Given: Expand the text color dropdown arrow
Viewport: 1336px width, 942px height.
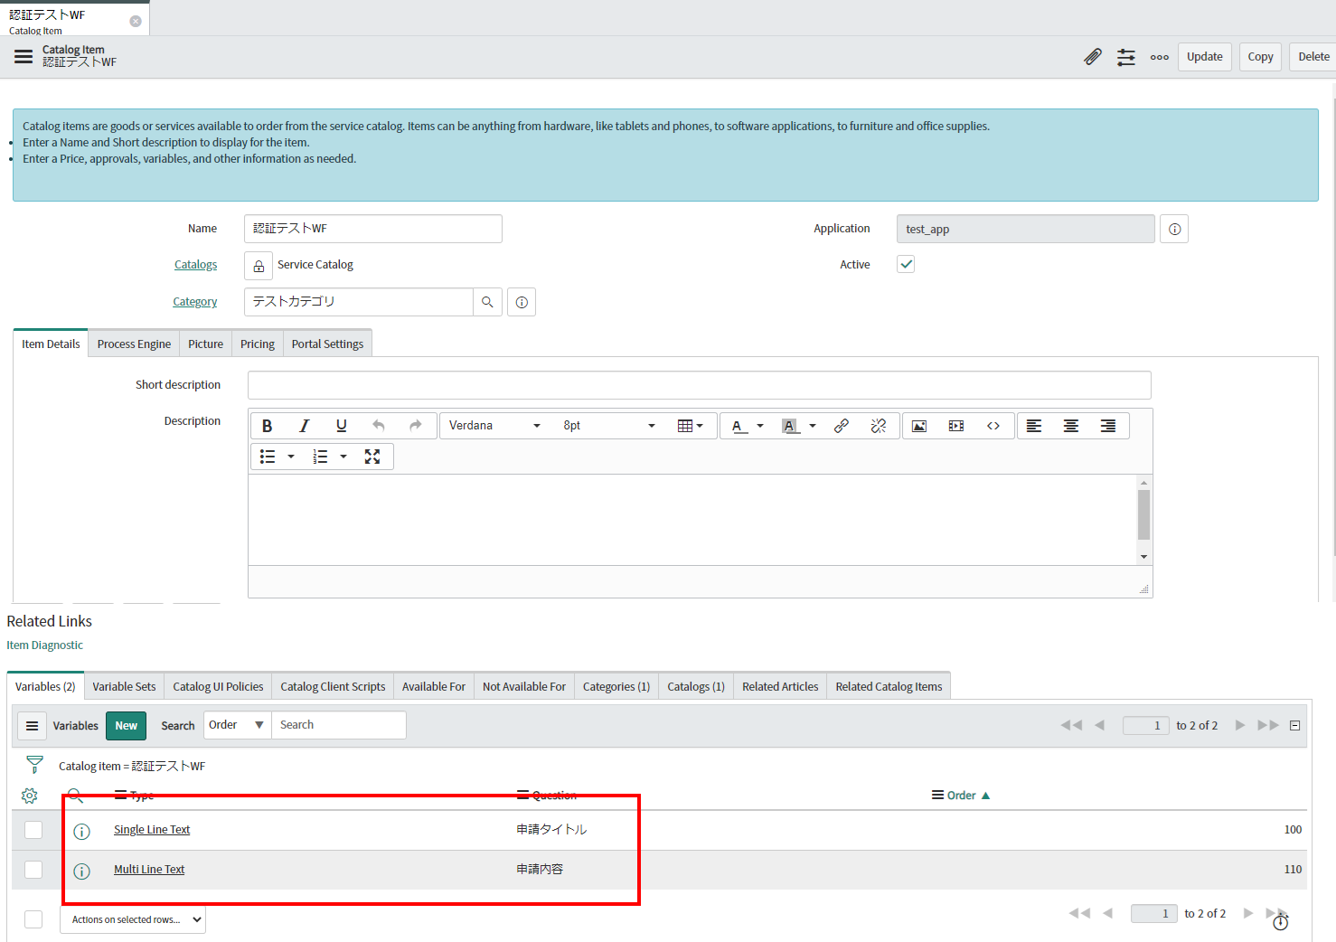Looking at the screenshot, I should 760,426.
